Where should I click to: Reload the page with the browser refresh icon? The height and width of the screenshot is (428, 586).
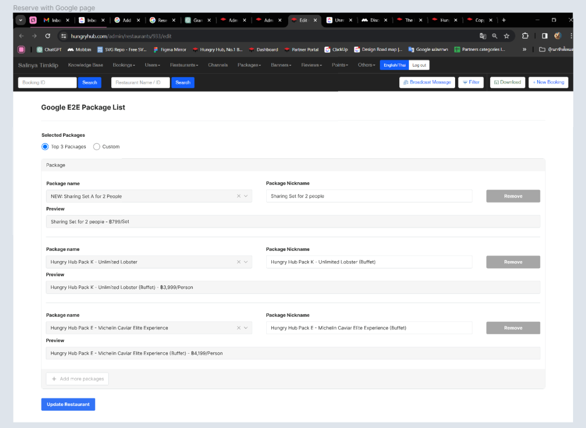pyautogui.click(x=47, y=36)
